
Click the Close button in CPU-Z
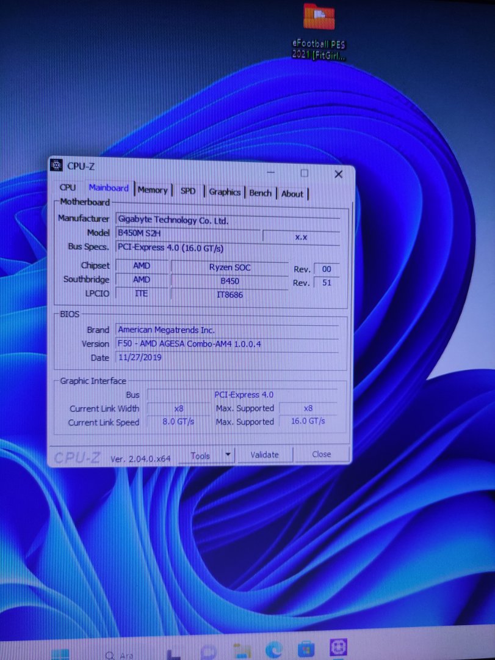coord(321,454)
